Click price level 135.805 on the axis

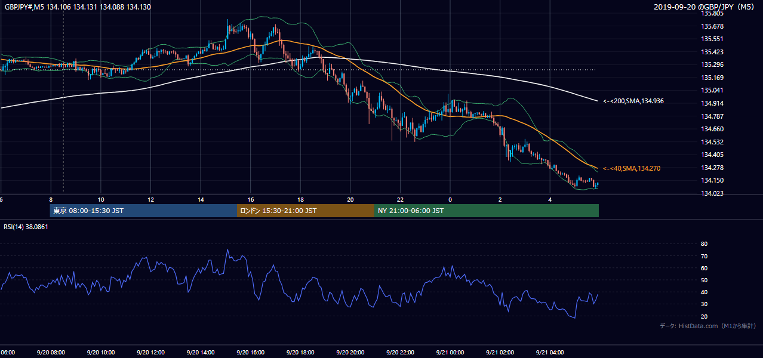(x=712, y=14)
